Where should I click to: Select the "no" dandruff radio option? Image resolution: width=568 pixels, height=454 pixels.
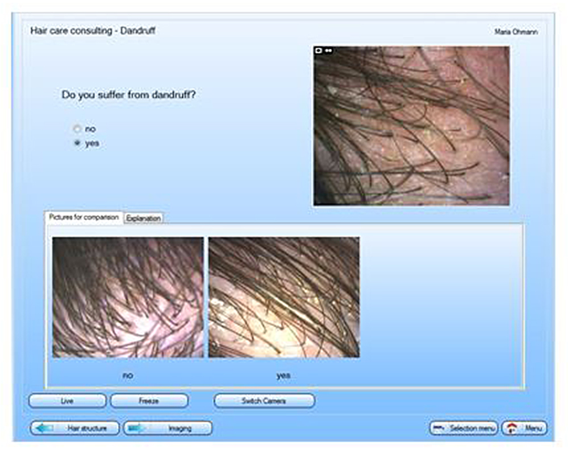tap(77, 129)
